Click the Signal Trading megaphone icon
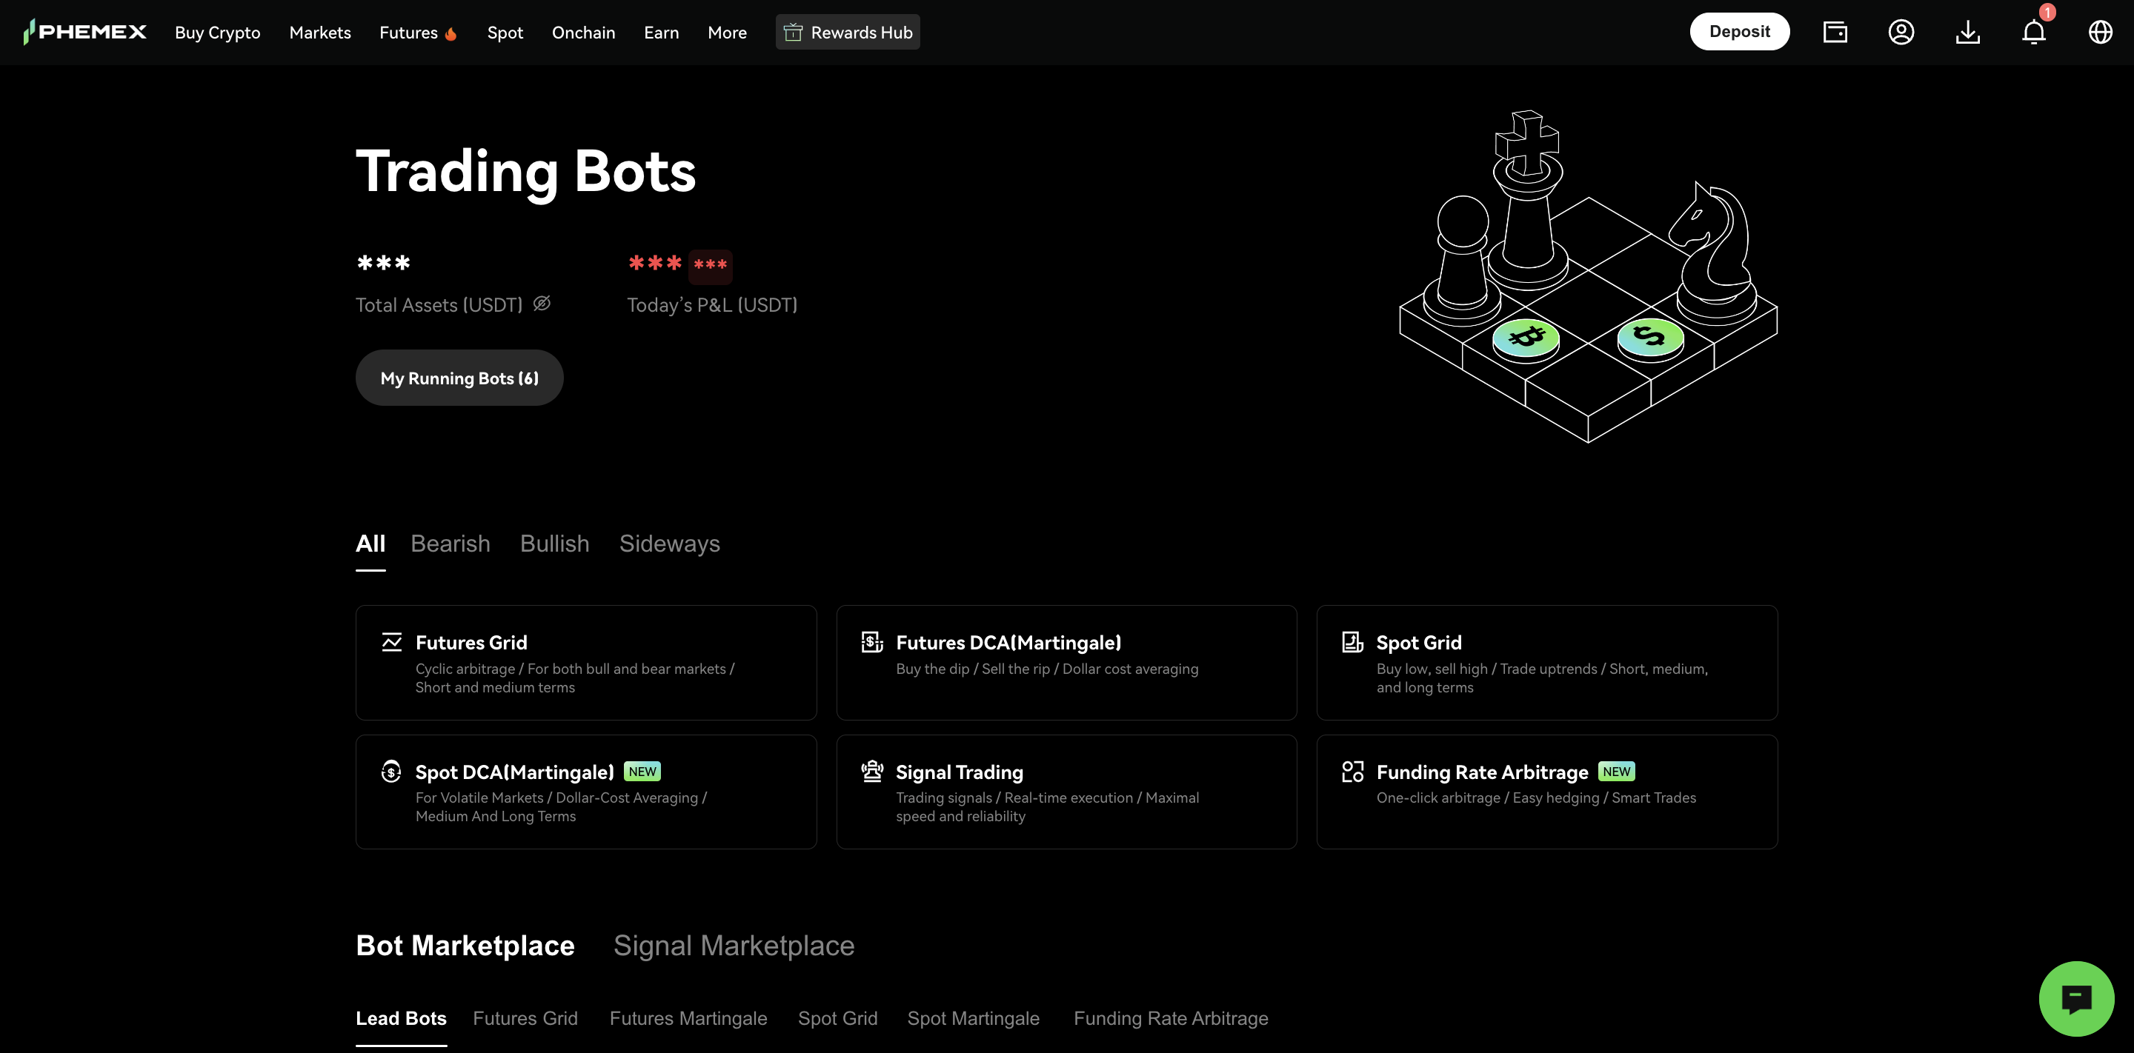This screenshot has width=2134, height=1053. point(872,771)
